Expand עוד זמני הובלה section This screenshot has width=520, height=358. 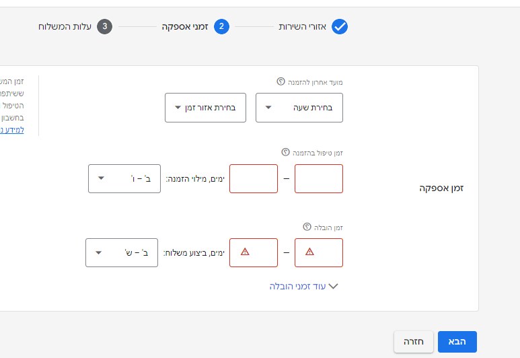tap(304, 287)
